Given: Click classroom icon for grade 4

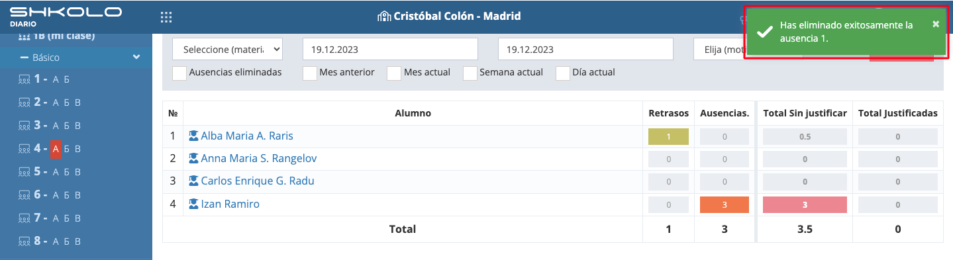Looking at the screenshot, I should click(x=25, y=149).
